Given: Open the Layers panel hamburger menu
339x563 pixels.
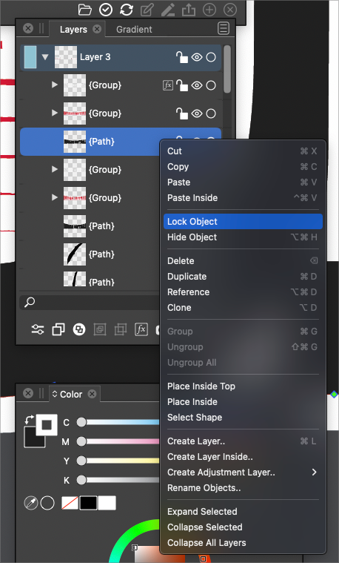Looking at the screenshot, I should [x=224, y=28].
